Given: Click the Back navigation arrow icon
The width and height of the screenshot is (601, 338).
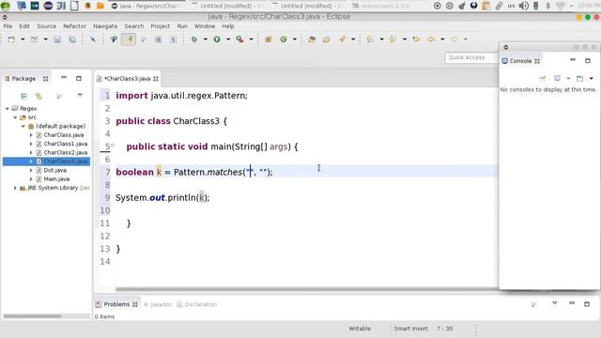Looking at the screenshot, I should tap(431, 39).
